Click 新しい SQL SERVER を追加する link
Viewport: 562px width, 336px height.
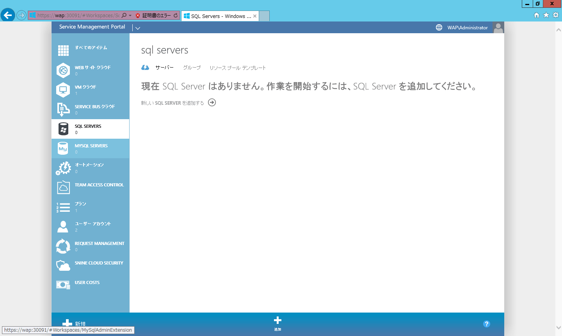tap(173, 103)
